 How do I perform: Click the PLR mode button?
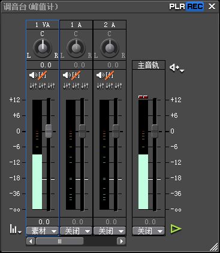[177, 7]
